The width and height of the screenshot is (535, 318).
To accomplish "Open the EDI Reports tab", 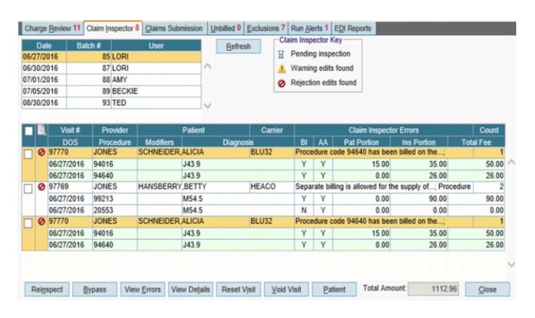I will tap(353, 29).
